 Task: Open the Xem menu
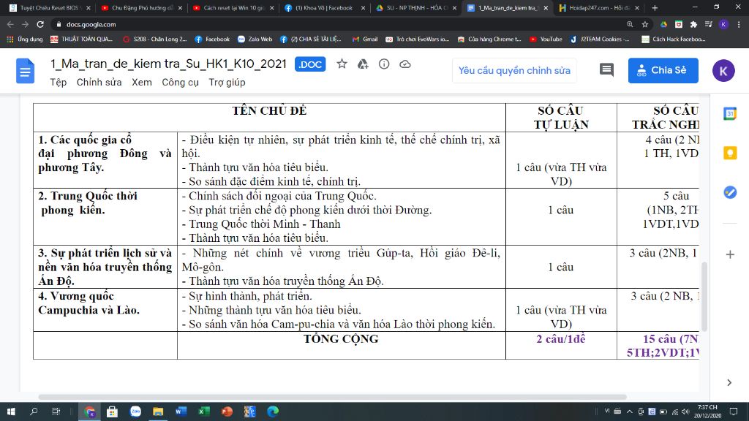pos(142,82)
